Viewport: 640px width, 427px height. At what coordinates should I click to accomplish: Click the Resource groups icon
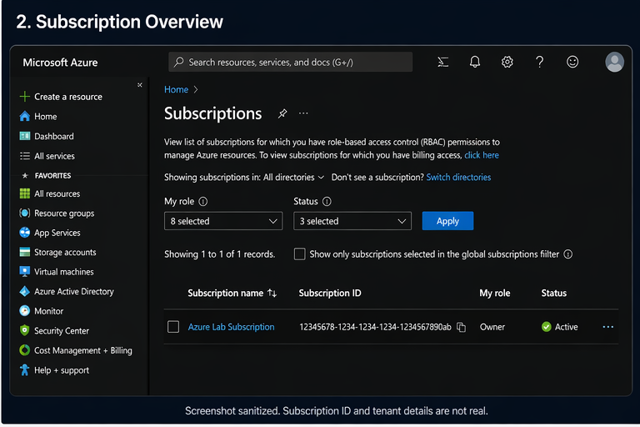click(x=24, y=213)
